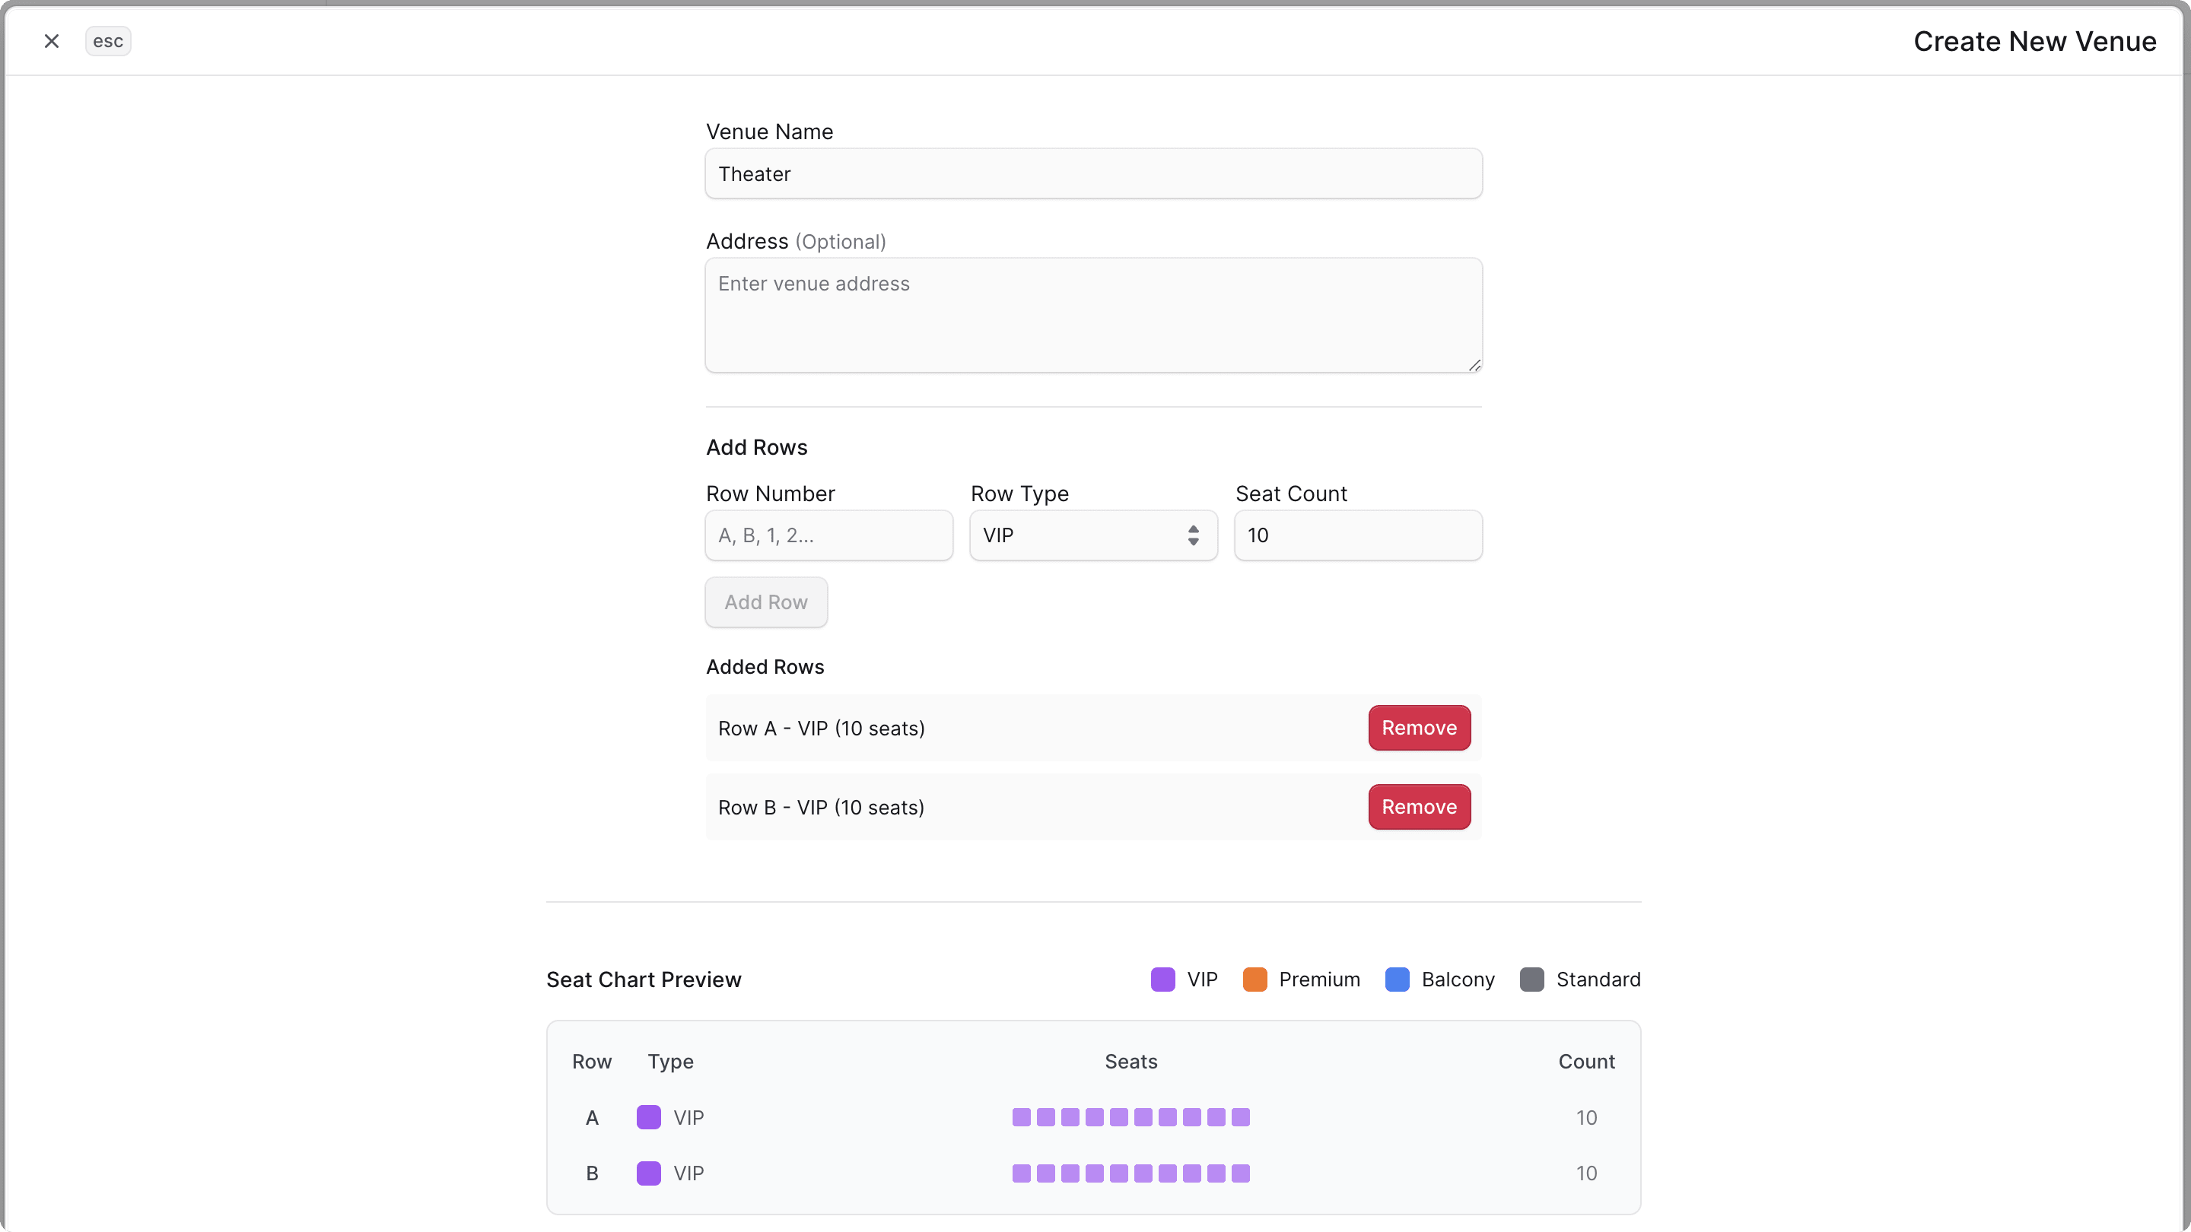The image size is (2191, 1232).
Task: Click the Add Row button
Action: 765,602
